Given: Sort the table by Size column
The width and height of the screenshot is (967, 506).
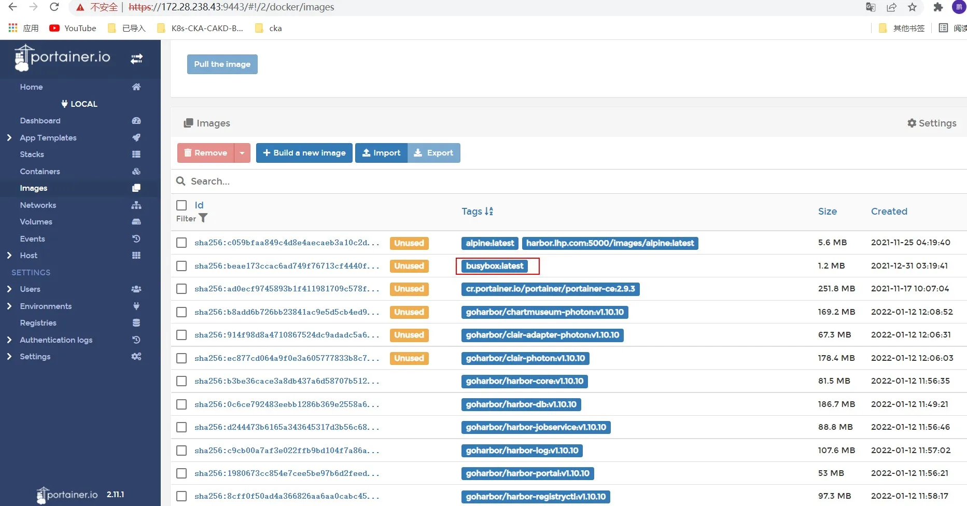Looking at the screenshot, I should [828, 211].
